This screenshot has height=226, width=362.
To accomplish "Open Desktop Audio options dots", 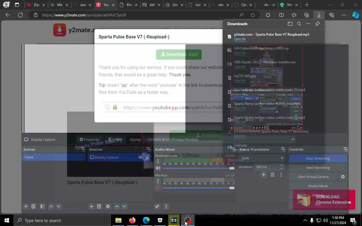I will (x=158, y=162).
